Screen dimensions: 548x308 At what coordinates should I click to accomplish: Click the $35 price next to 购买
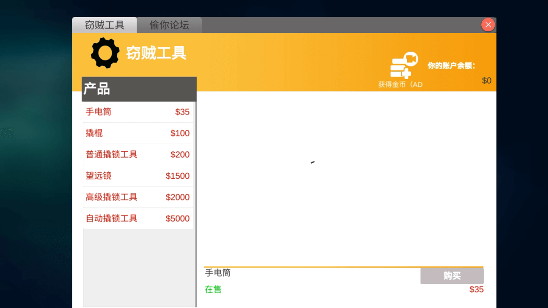476,289
